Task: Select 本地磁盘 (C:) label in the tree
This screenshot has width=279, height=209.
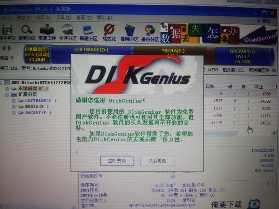Action: 33,88
